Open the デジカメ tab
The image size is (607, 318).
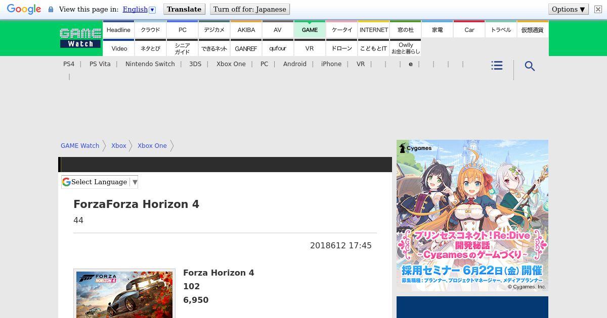pyautogui.click(x=214, y=30)
